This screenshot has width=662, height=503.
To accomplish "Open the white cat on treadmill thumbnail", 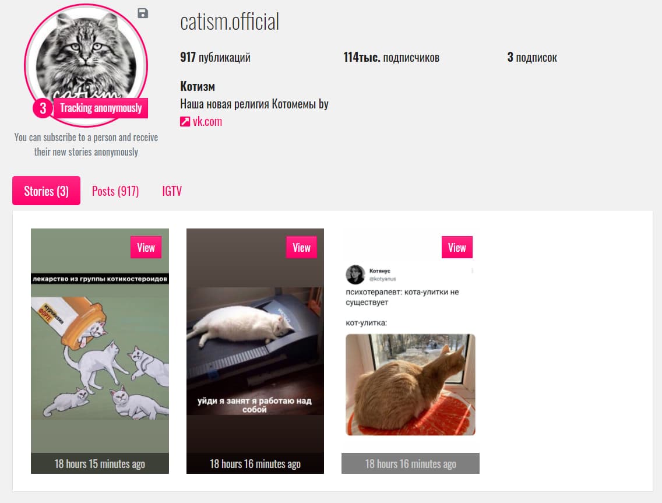I will pos(255,350).
